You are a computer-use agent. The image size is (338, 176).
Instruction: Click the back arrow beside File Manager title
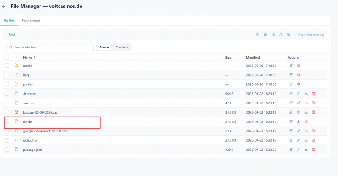tap(4, 7)
